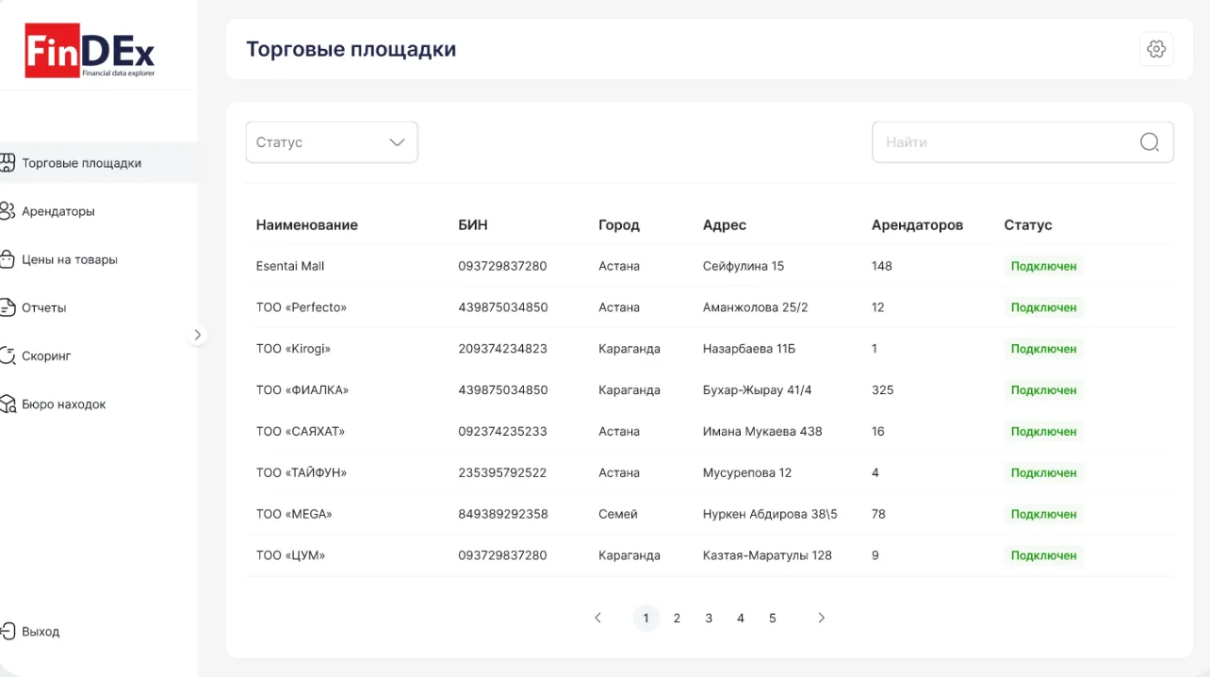
Task: Click into the Найти search field
Action: (1004, 142)
